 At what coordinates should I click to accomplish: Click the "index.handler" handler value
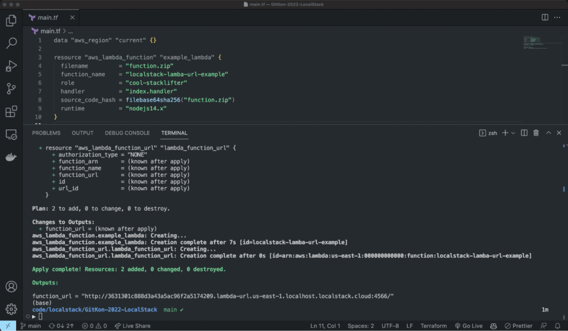coord(151,91)
